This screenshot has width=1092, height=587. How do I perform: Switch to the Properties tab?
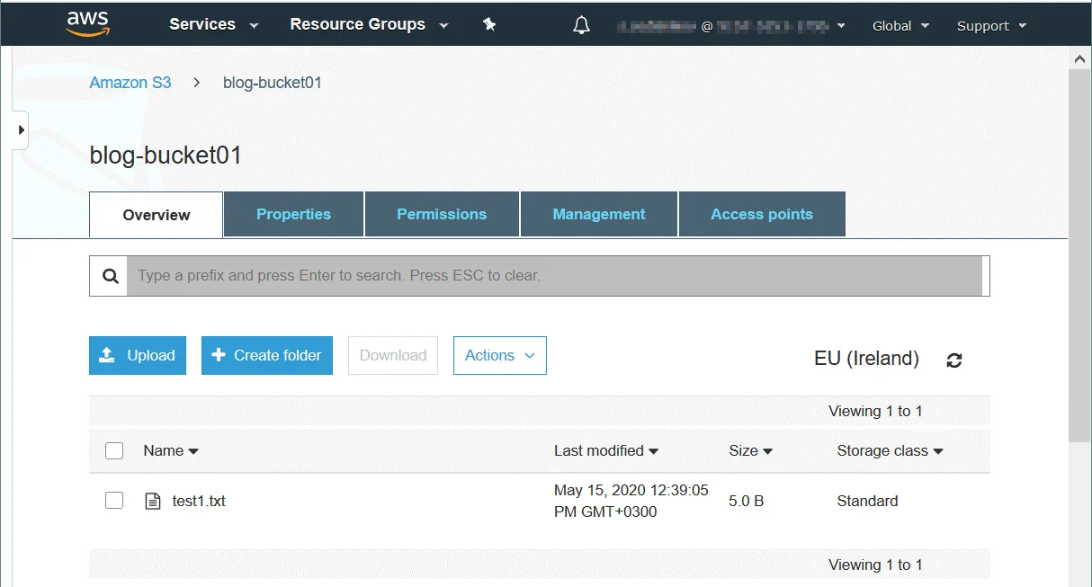(293, 214)
